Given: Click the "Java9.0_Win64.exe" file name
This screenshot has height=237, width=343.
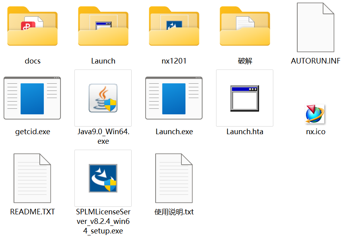Looking at the screenshot, I should point(103,137).
